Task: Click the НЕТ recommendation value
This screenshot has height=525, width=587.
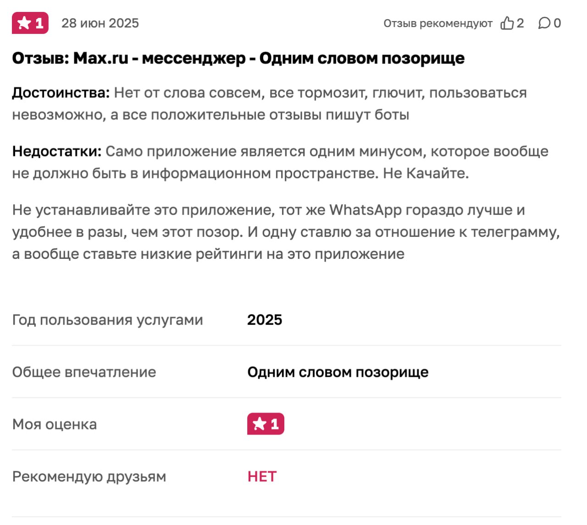Action: 262,476
